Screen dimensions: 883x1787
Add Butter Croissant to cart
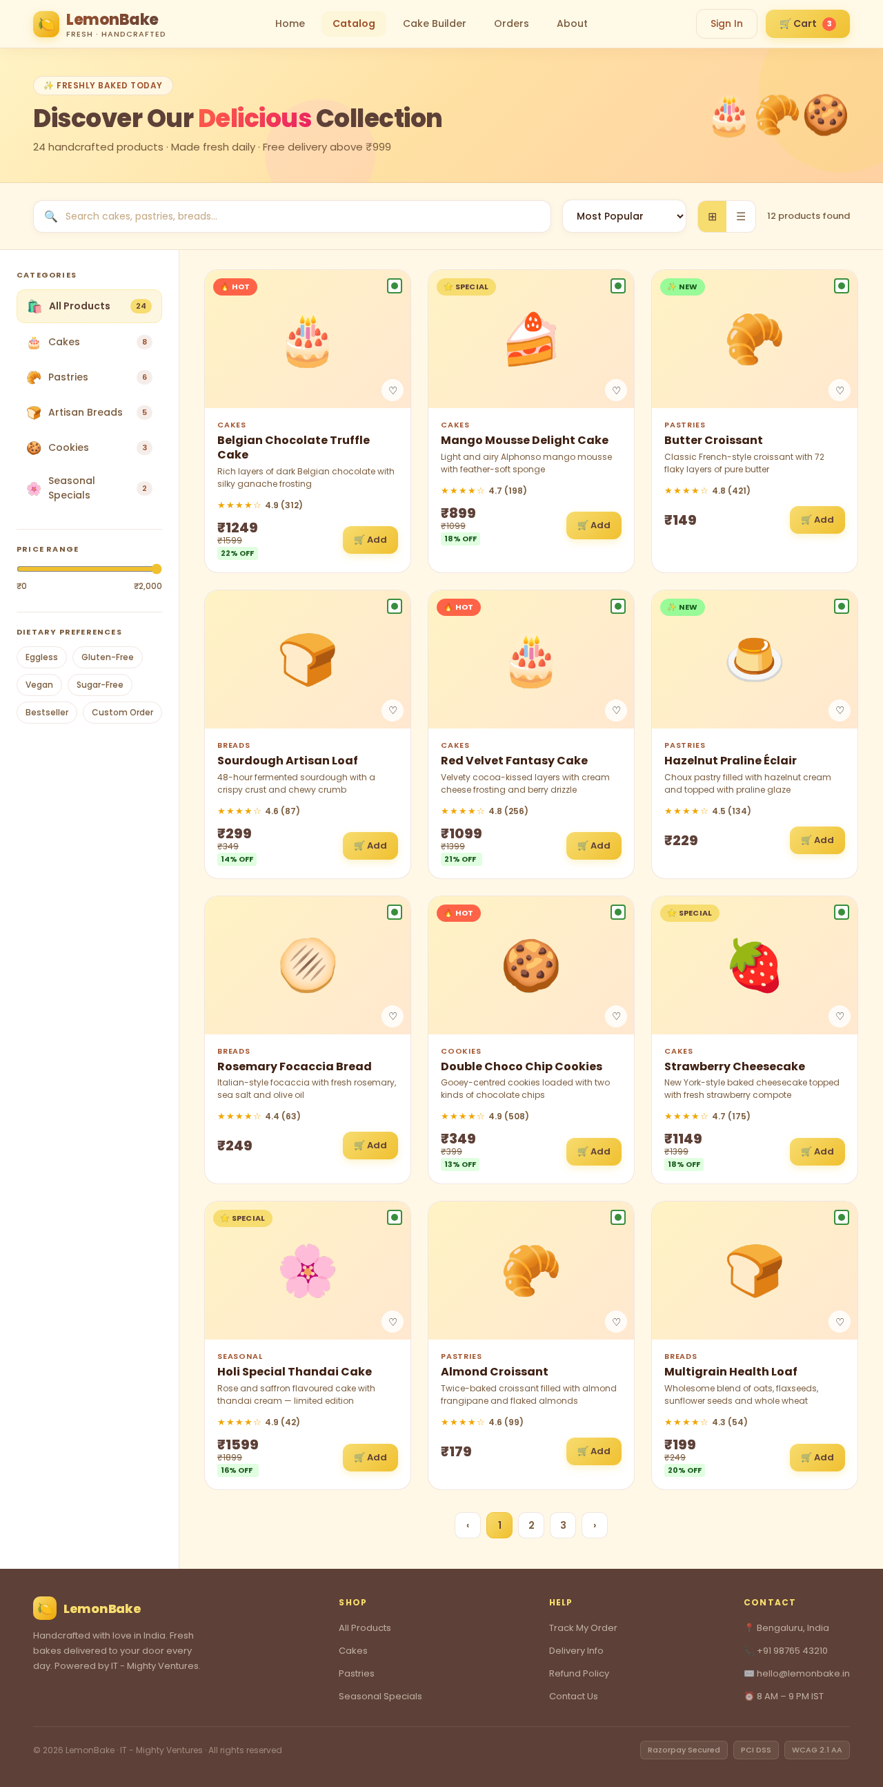coord(817,519)
